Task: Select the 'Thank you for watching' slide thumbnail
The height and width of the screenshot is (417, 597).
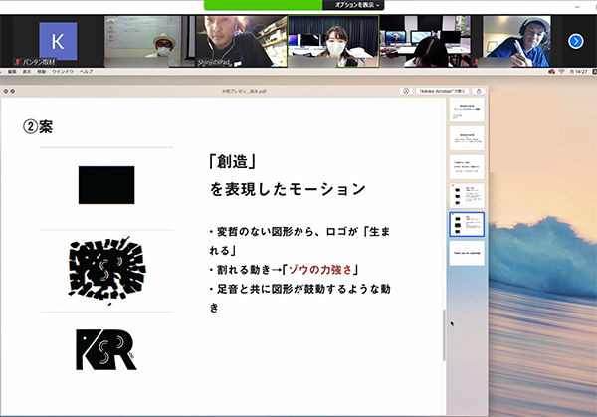Action: click(x=467, y=253)
